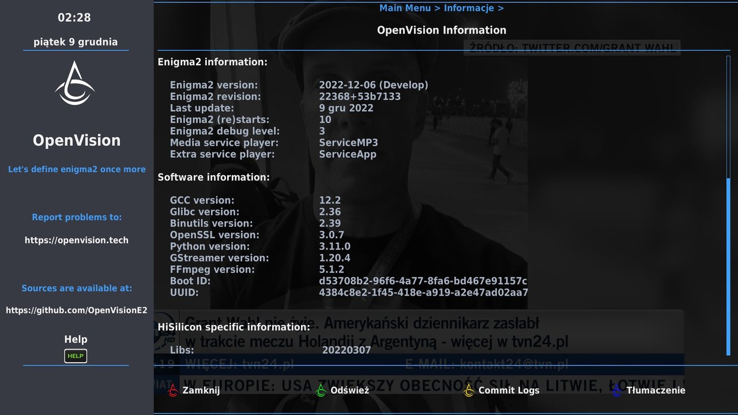Screen dimensions: 738x415
Task: Click the green HELP badge under Help
Action: click(x=76, y=356)
